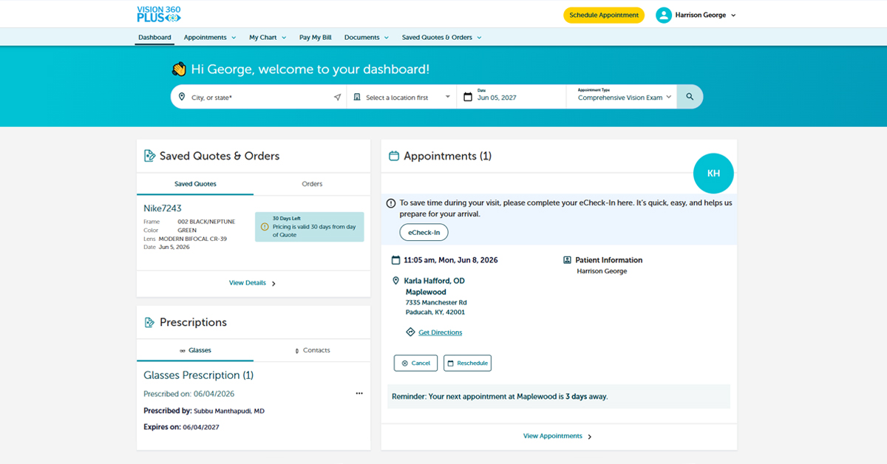
Task: Click the Reminder next appointment banner
Action: (559, 396)
